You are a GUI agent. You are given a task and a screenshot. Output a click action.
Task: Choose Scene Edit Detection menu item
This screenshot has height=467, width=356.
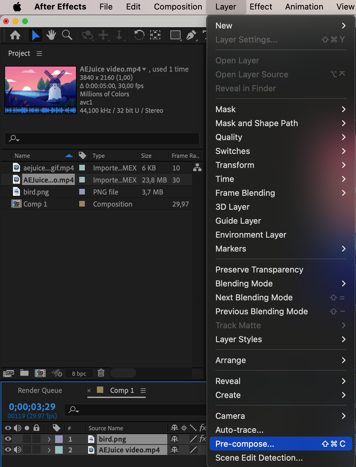click(x=281, y=458)
